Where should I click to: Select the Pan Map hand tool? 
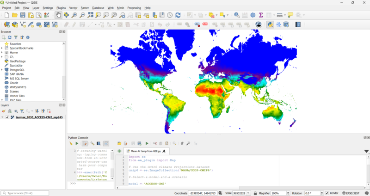(58, 15)
